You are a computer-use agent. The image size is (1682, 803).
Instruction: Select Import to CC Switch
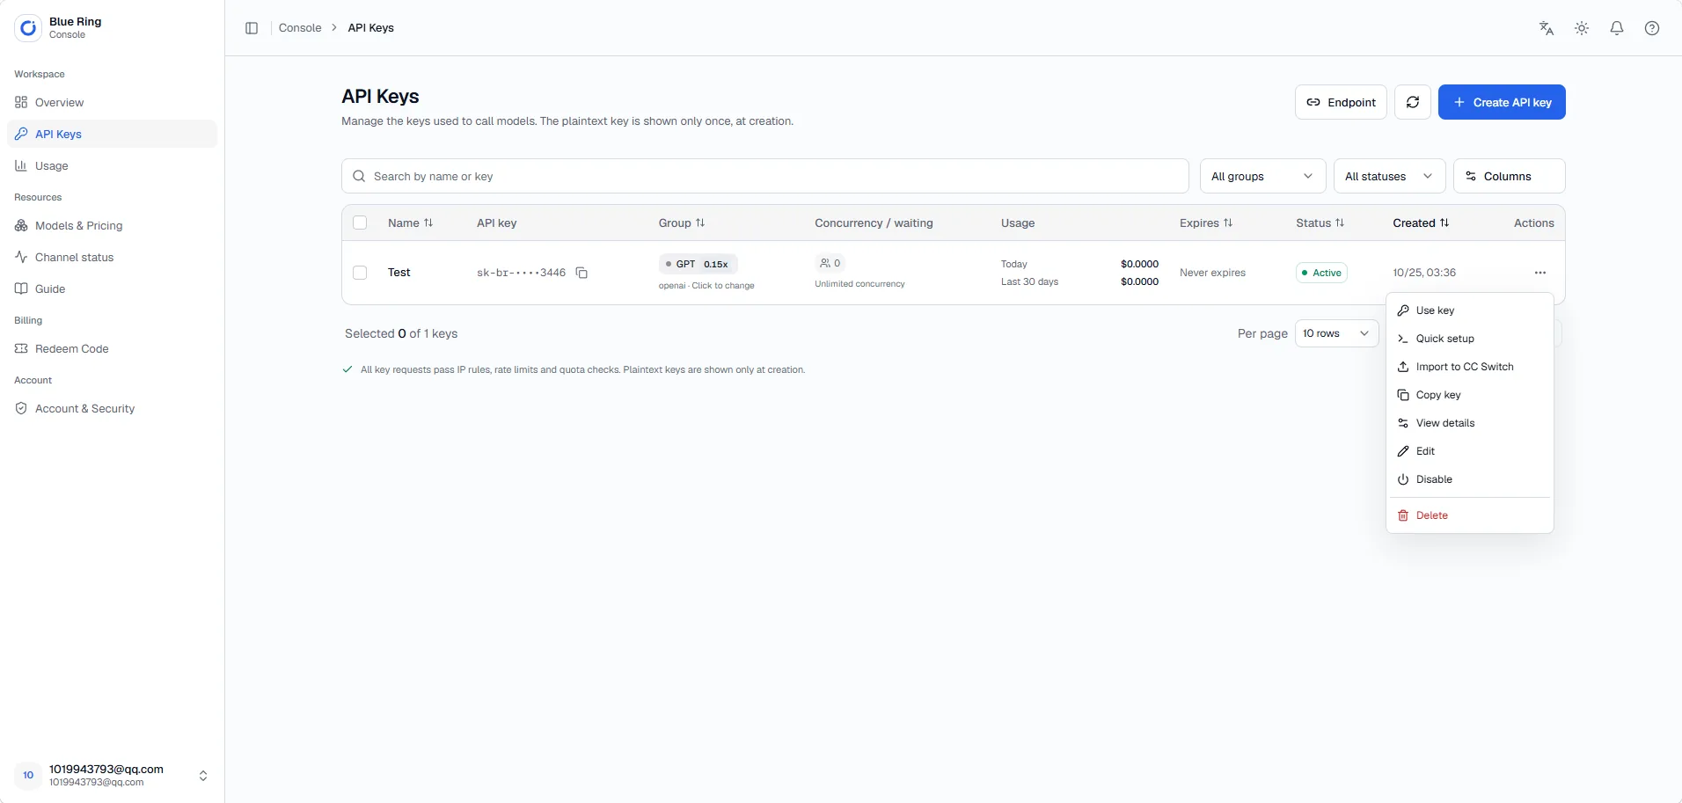tap(1469, 367)
